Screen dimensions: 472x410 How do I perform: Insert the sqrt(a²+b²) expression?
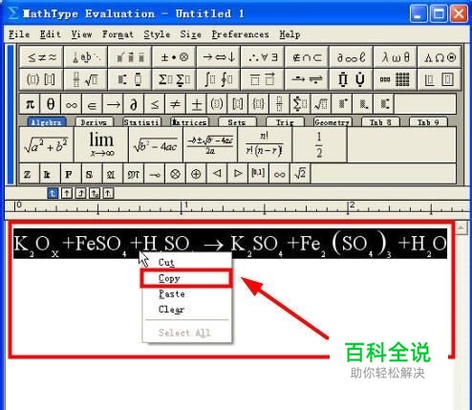tap(47, 144)
